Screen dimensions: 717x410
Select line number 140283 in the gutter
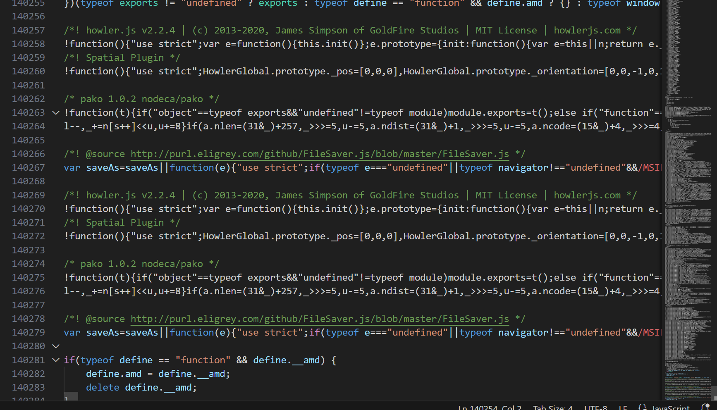28,387
